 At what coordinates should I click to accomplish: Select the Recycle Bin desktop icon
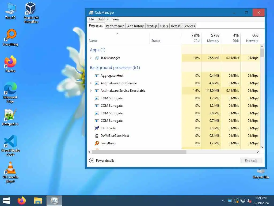[261, 174]
